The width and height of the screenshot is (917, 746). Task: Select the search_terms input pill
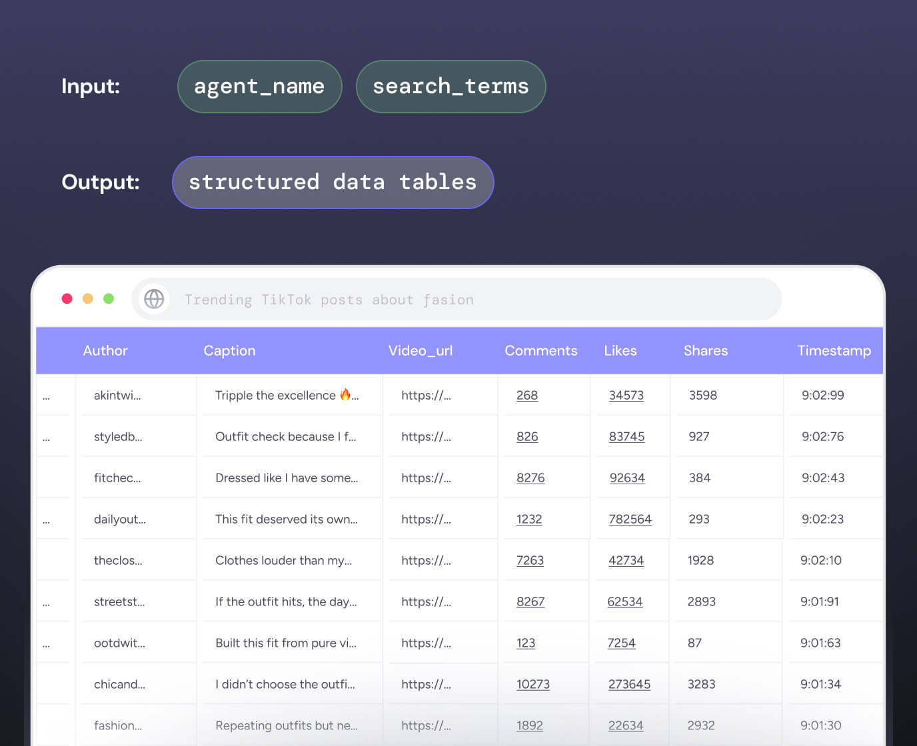(x=451, y=86)
